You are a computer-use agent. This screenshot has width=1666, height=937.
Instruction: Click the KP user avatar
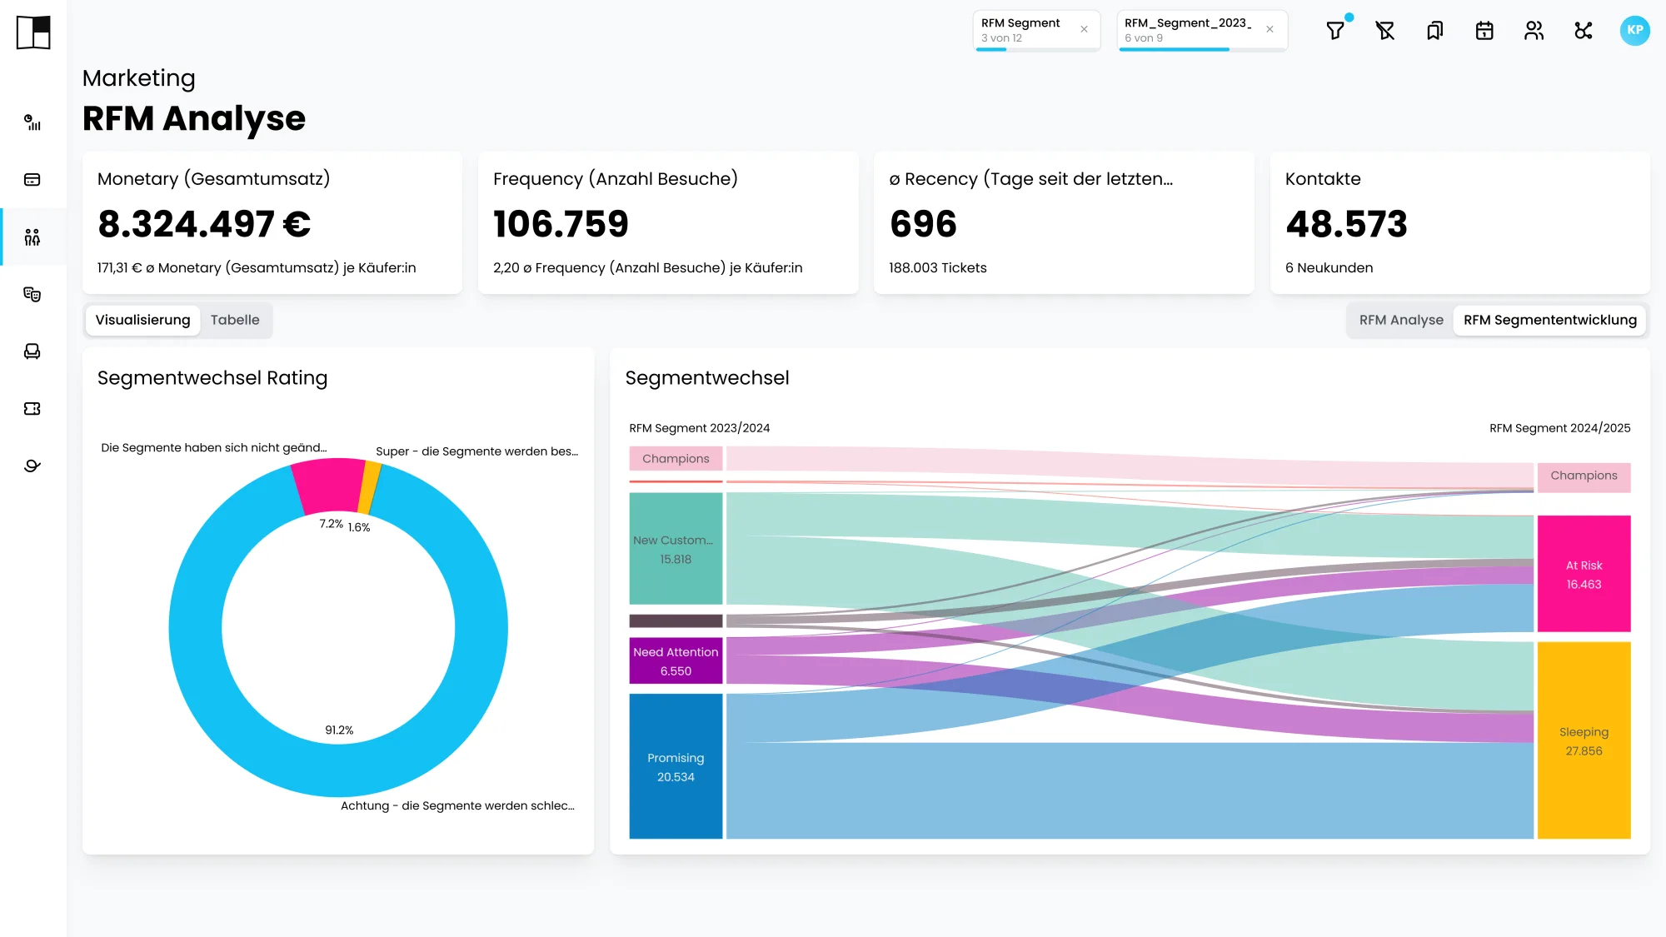point(1634,30)
